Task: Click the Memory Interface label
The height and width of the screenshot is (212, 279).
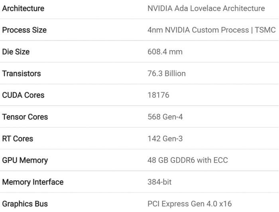Action: tap(33, 182)
